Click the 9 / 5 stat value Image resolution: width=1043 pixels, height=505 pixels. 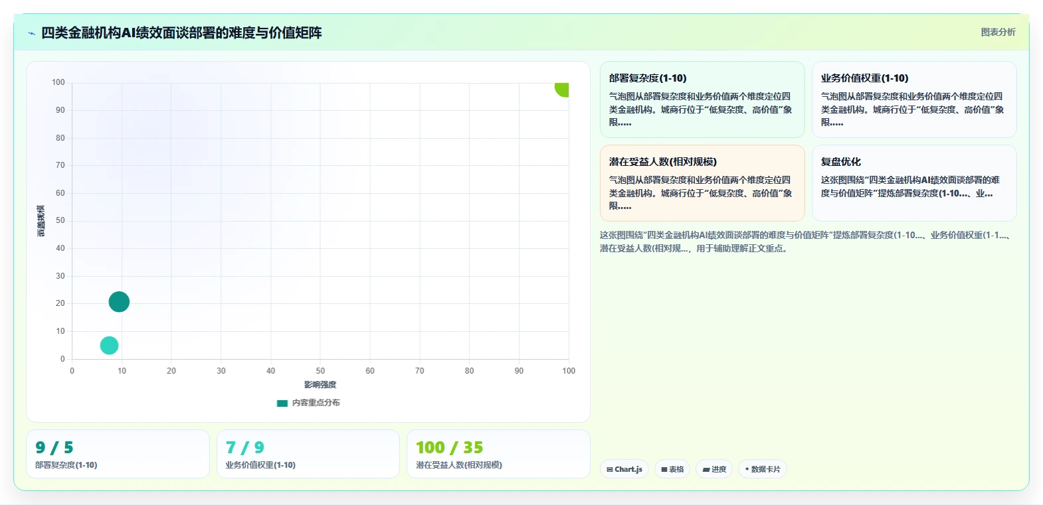pyautogui.click(x=54, y=448)
